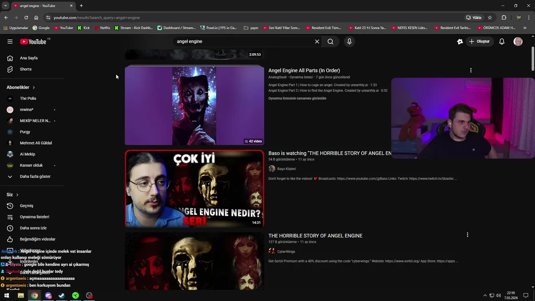Open the Uygulamalar apps bookmark
This screenshot has height=301, width=535.
point(15,28)
